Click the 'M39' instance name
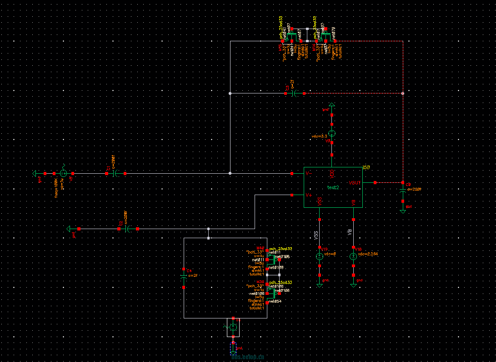Viewport: 496px width, 362px height. [x=260, y=282]
